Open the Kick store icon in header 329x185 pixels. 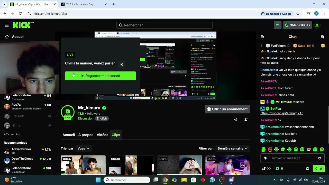pos(278,25)
